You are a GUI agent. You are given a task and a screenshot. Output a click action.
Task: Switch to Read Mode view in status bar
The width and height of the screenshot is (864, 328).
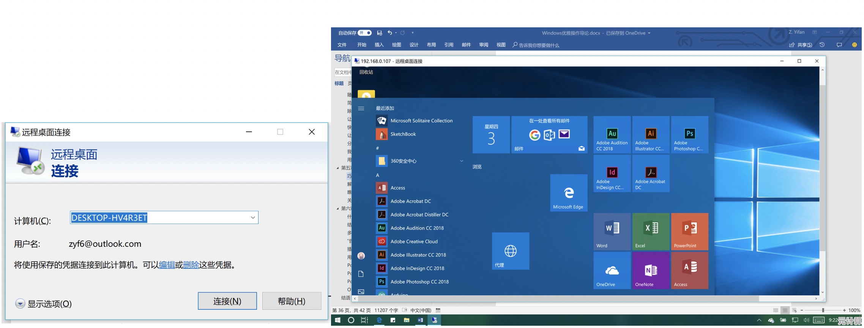click(776, 310)
